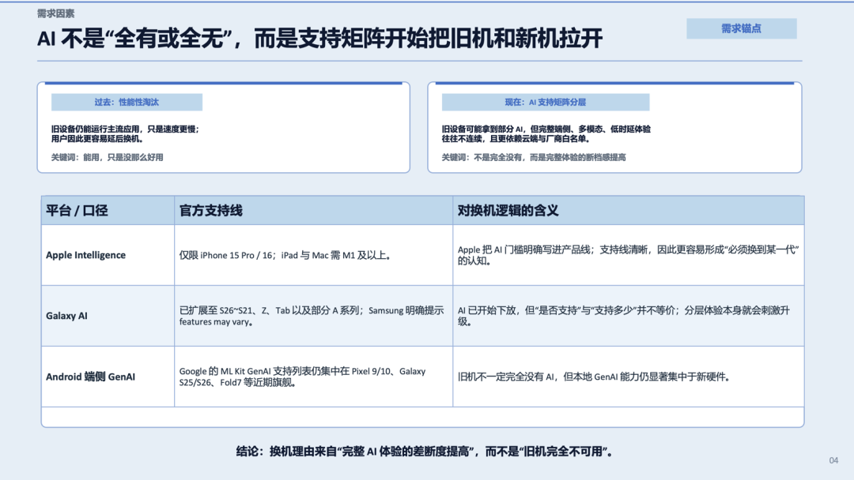The height and width of the screenshot is (480, 854).
Task: Select the conclusion line starting with 结论
Action: click(425, 452)
